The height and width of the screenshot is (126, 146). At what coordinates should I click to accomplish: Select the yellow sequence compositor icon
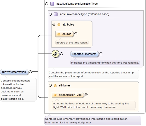tap(55, 54)
